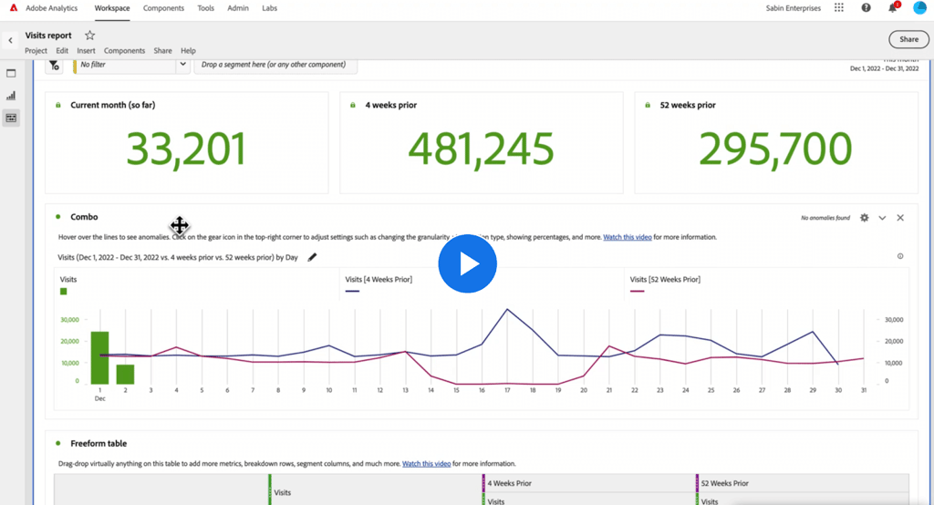Click the date range Dec 1, 2022 - Dec 31, 2022
Screen dimensions: 934x505
(x=884, y=68)
